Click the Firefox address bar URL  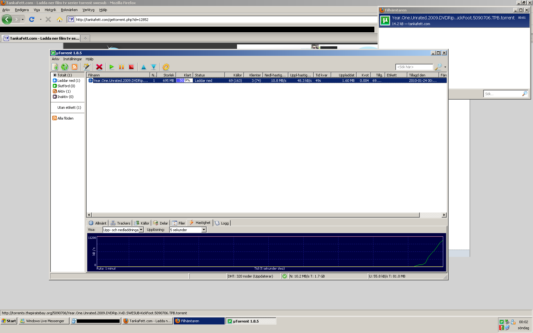(x=112, y=19)
